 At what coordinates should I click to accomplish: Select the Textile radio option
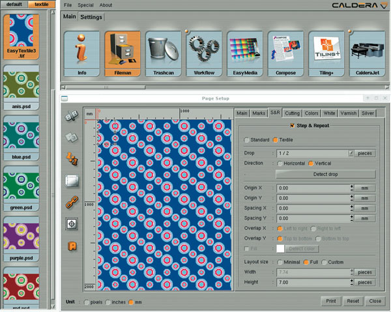(275, 140)
